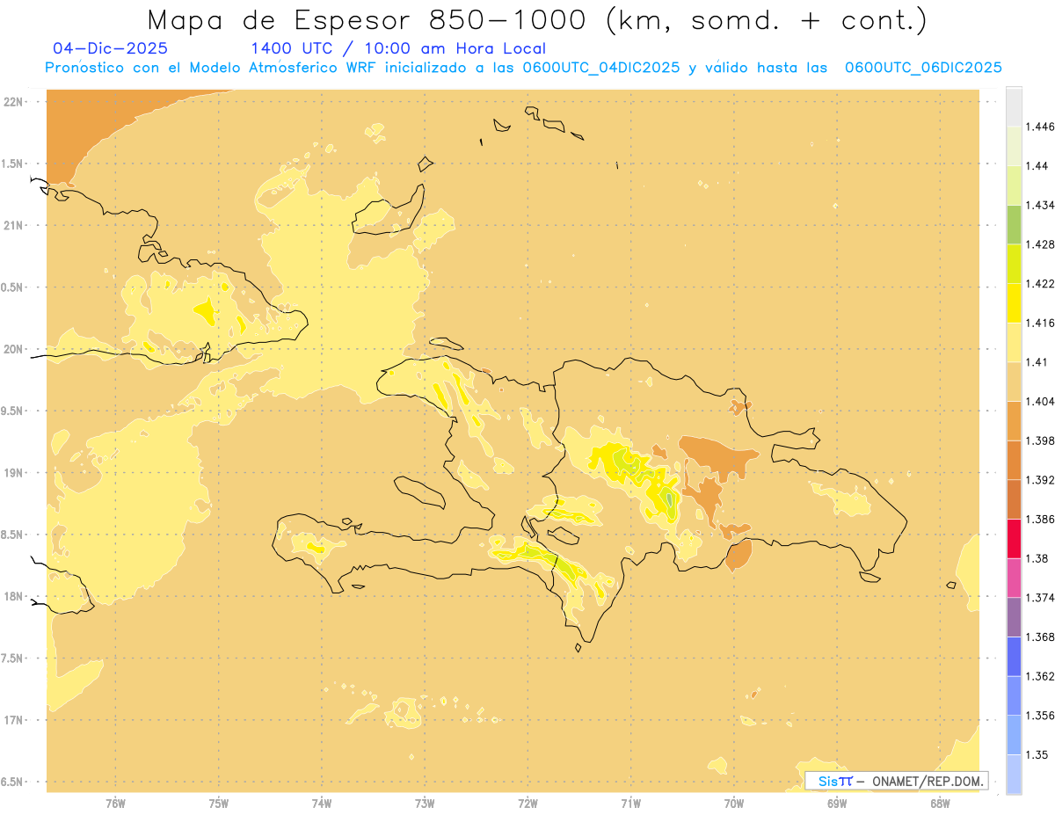Click the colorbar value '1.356'
Viewport: 1055px width, 815px height.
(x=1041, y=715)
